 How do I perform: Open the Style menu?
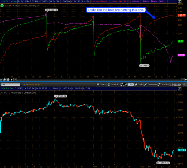click(139, 84)
